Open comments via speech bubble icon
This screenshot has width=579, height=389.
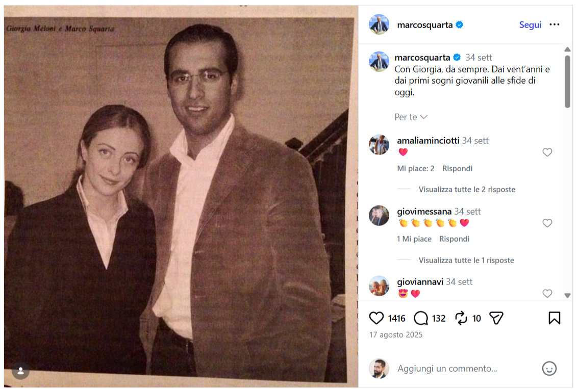click(x=421, y=318)
